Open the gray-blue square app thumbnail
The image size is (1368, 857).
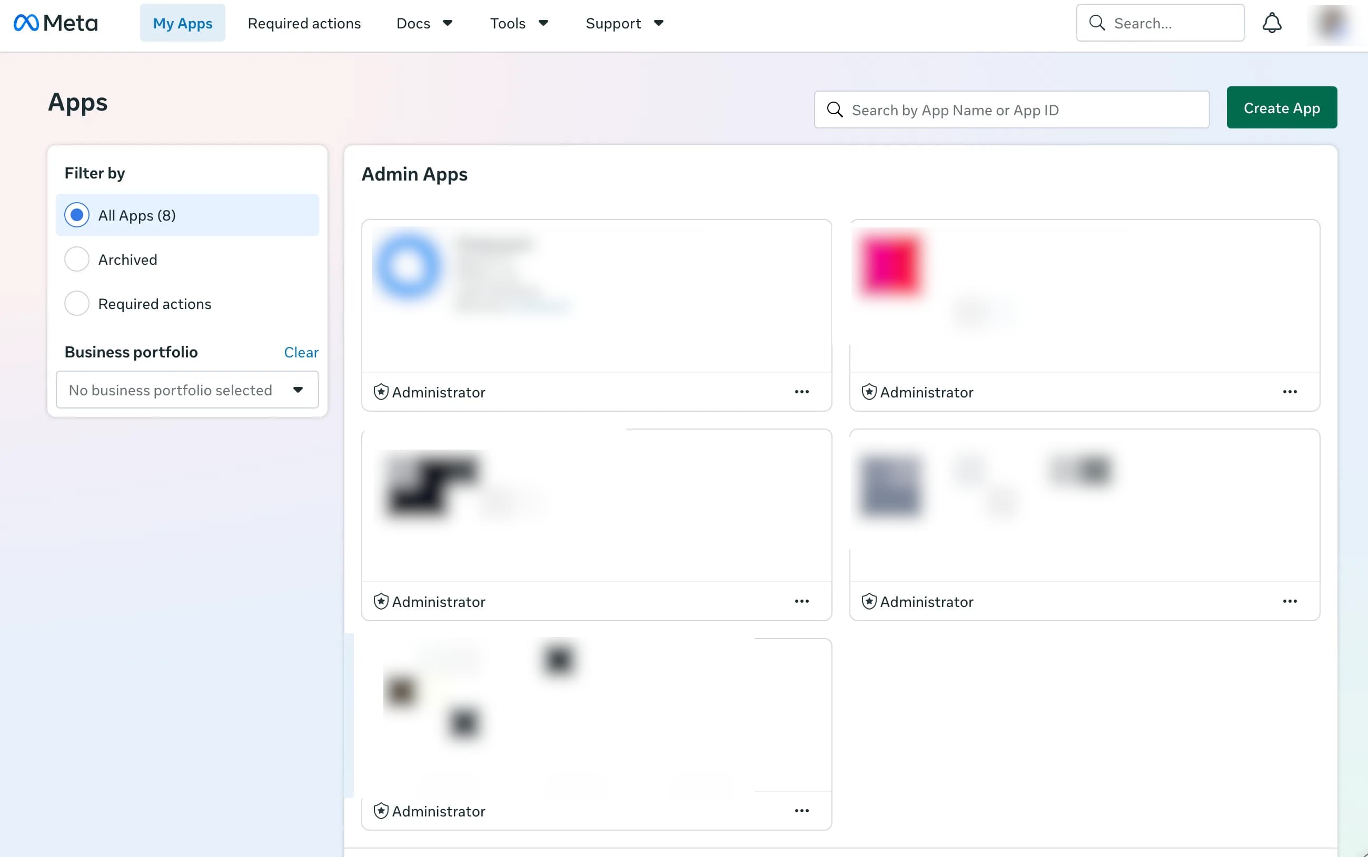tap(890, 486)
